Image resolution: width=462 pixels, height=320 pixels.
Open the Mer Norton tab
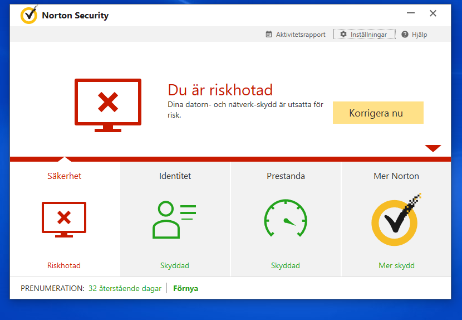point(396,176)
